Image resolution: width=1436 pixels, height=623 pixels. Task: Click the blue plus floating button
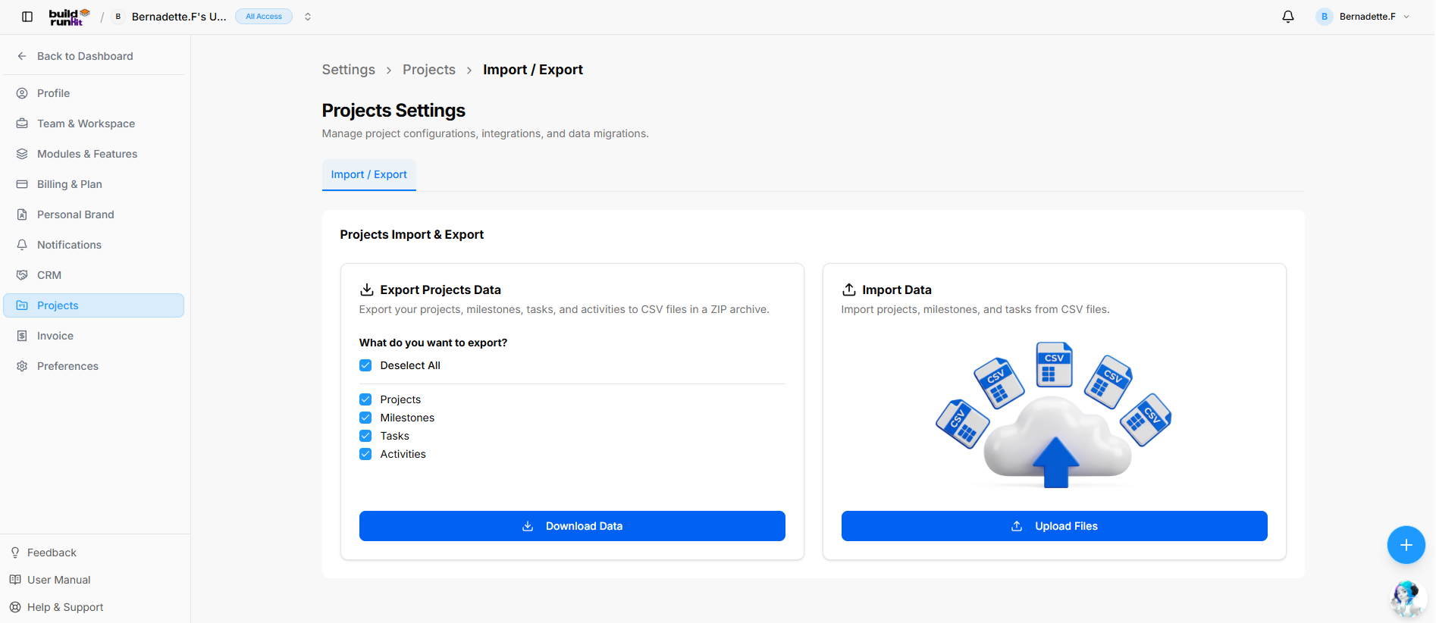point(1406,545)
